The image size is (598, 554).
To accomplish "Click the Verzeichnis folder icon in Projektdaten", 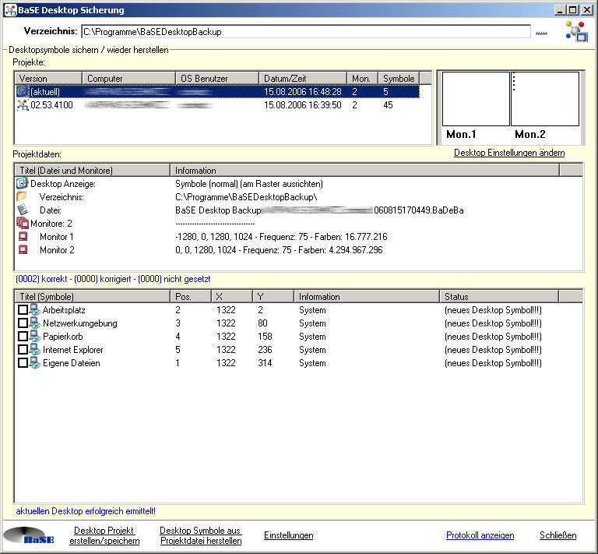I will (22, 197).
